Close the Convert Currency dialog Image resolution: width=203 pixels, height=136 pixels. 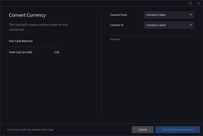pyautogui.click(x=199, y=3)
